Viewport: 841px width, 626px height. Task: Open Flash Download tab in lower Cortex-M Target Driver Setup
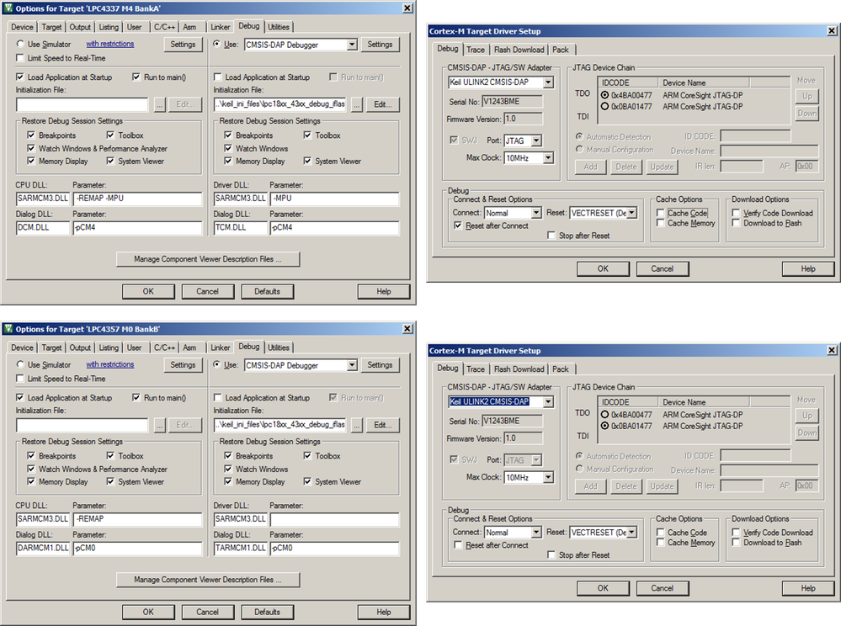click(x=519, y=369)
